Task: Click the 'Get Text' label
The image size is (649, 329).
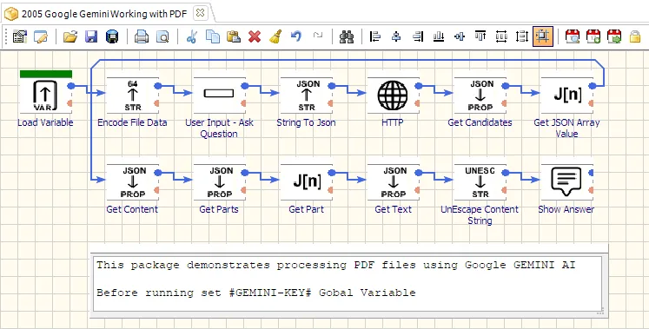Action: (393, 209)
